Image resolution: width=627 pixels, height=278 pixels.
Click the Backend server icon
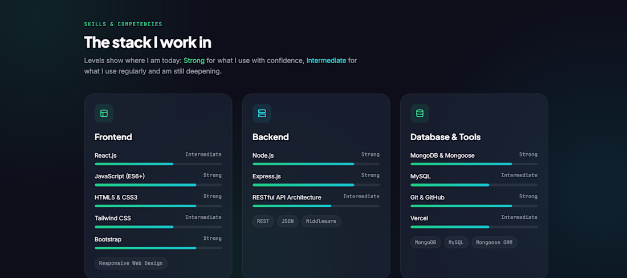tap(262, 113)
